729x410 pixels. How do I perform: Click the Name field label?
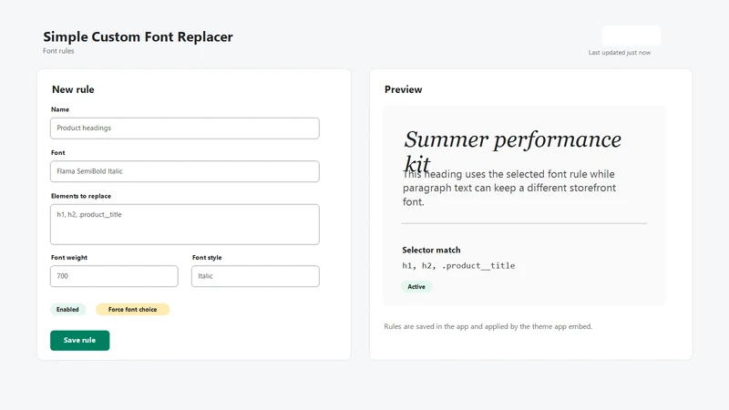click(60, 109)
